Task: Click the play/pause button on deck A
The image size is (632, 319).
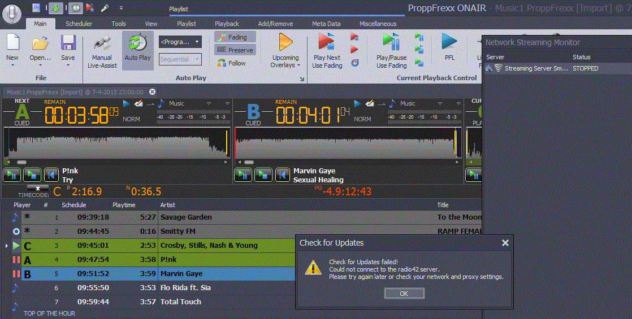Action: pyautogui.click(x=12, y=175)
